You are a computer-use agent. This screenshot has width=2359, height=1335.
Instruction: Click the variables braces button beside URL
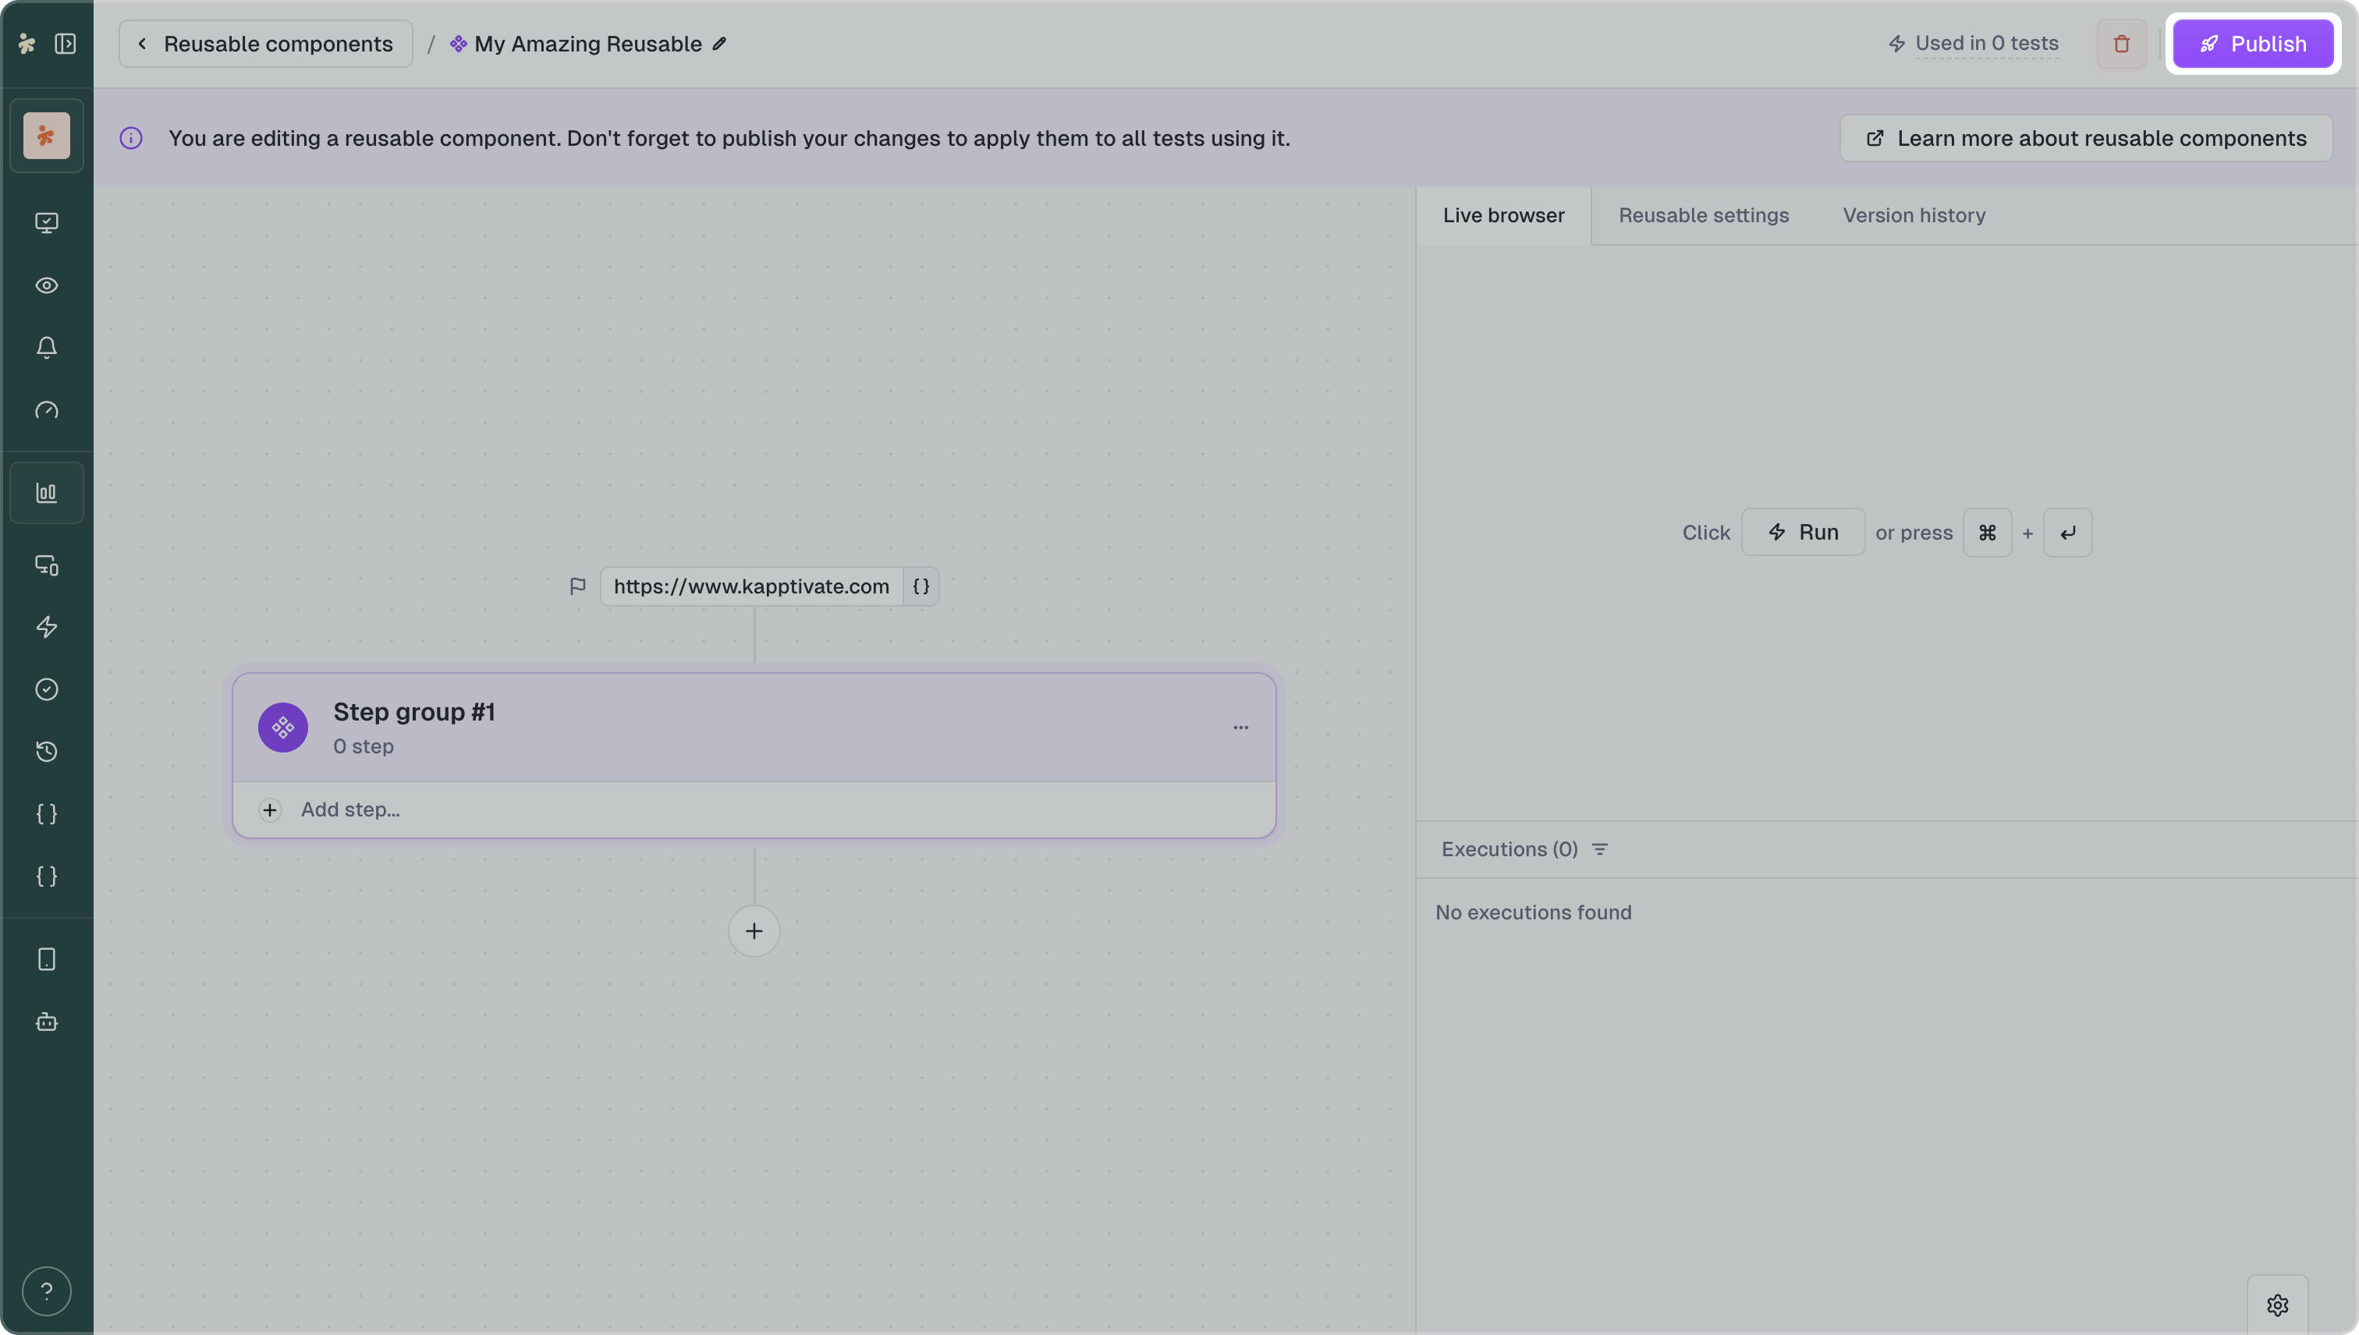click(921, 587)
